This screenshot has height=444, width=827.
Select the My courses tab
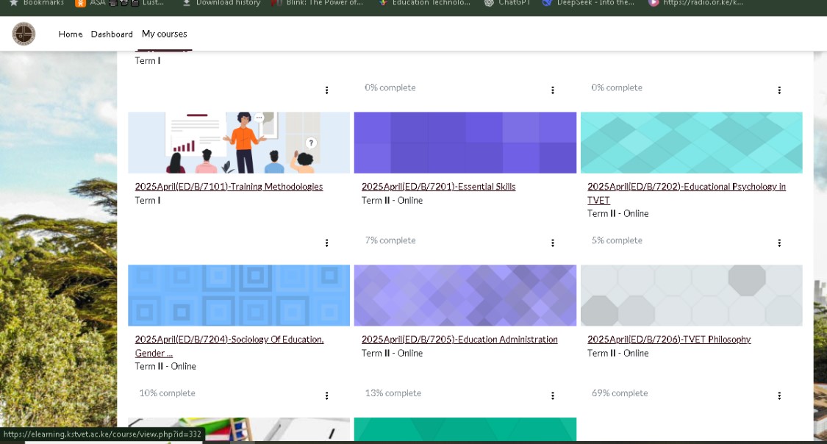click(x=165, y=35)
